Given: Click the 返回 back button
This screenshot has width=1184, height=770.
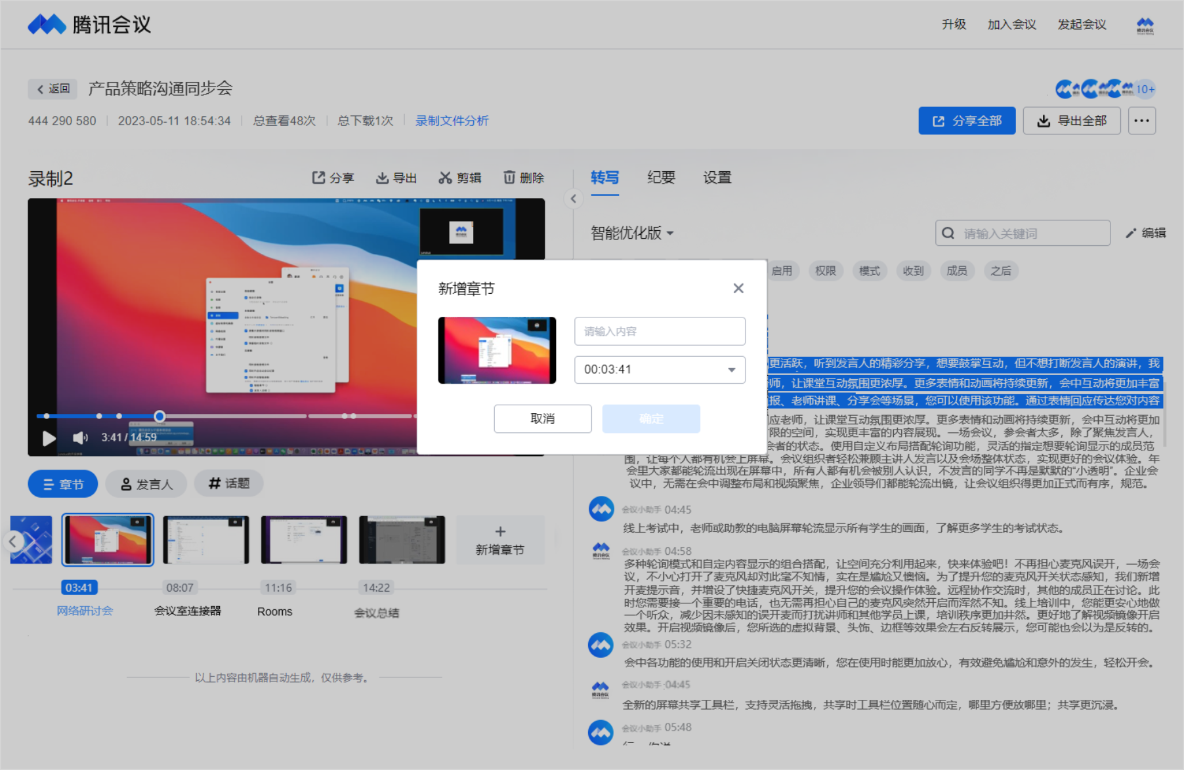Looking at the screenshot, I should click(53, 89).
